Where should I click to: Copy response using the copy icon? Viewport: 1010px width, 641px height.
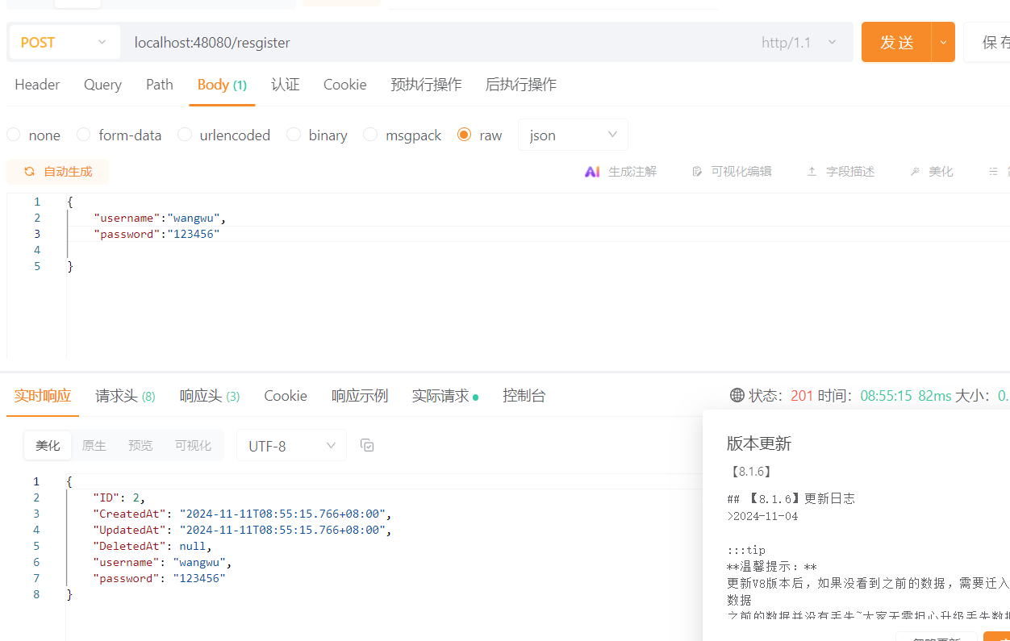click(x=367, y=445)
